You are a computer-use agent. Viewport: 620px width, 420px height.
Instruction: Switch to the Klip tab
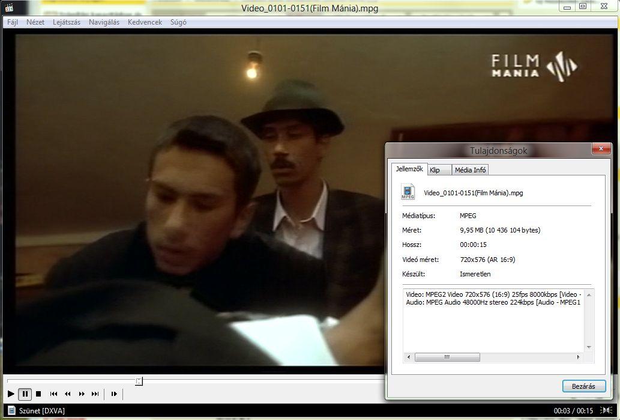pyautogui.click(x=439, y=170)
